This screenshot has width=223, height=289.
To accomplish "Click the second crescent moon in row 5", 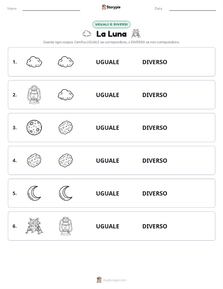I will click(66, 193).
